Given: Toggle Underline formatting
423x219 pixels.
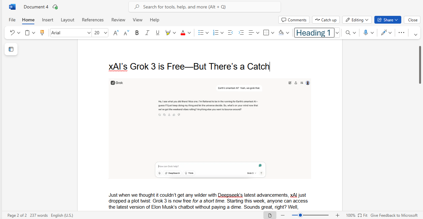Looking at the screenshot, I should pyautogui.click(x=158, y=33).
